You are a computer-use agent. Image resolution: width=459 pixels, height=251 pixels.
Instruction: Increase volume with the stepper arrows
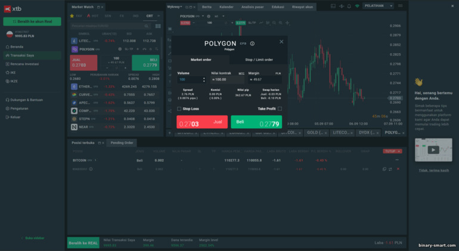[x=204, y=78]
